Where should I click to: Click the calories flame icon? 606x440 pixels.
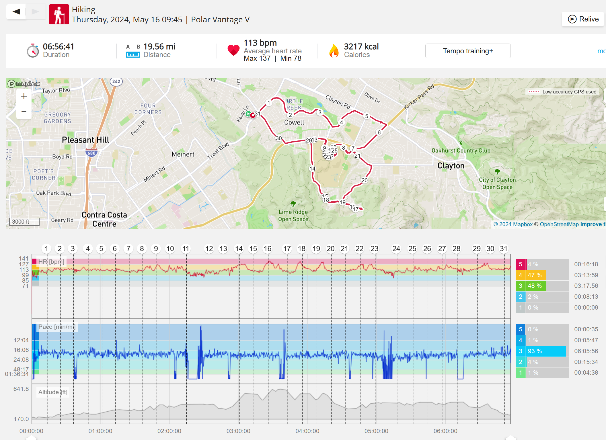tap(334, 51)
